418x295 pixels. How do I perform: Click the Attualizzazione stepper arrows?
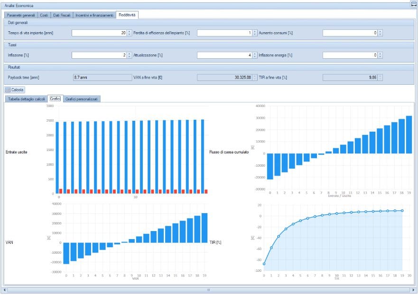click(254, 55)
